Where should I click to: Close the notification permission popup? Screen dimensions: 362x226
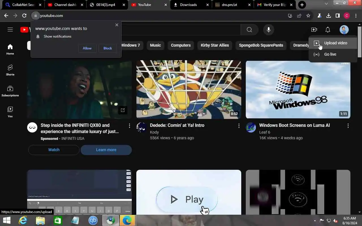(117, 25)
